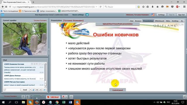187x105 pixels.
Task: Click the emoticon icon in the chat input
Action: tap(5, 90)
